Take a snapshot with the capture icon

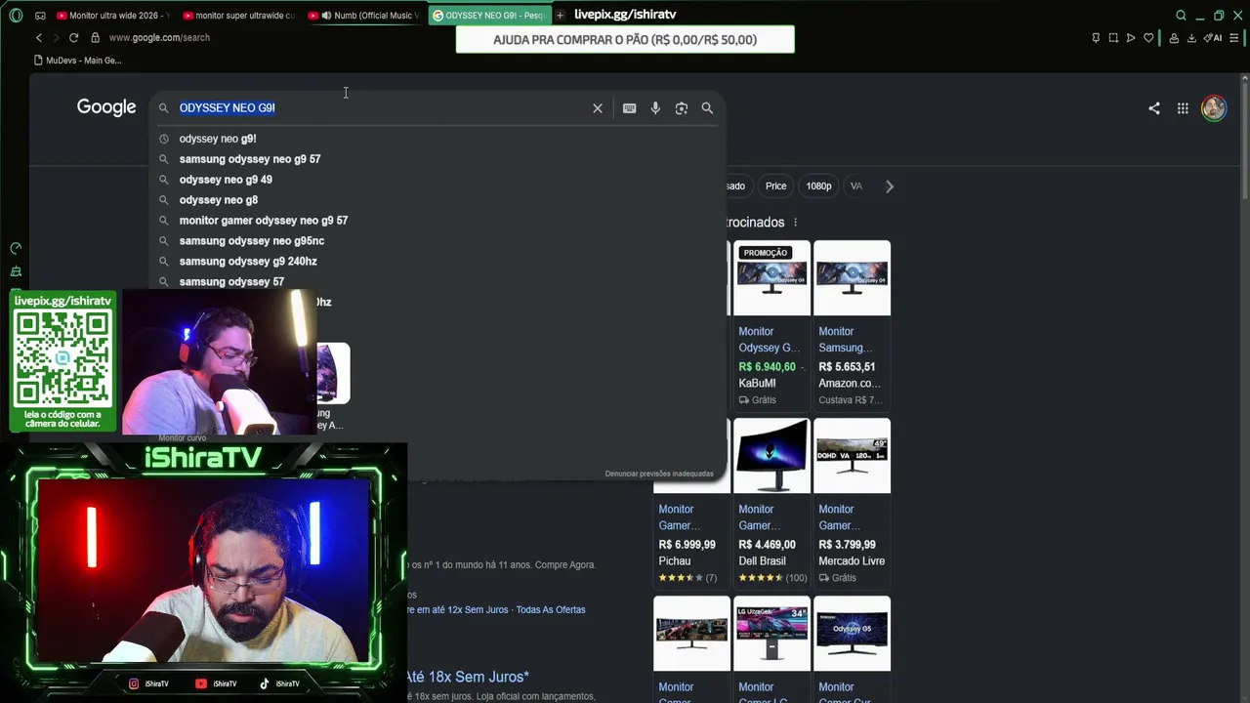1113,38
